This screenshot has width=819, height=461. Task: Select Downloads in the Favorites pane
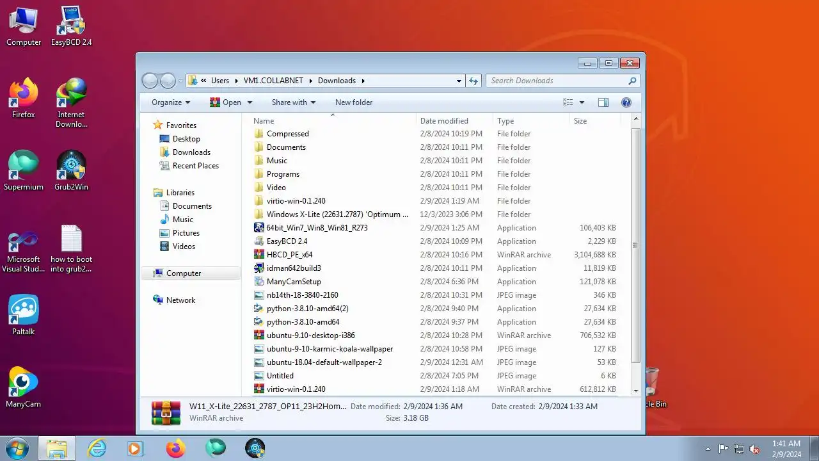click(191, 152)
